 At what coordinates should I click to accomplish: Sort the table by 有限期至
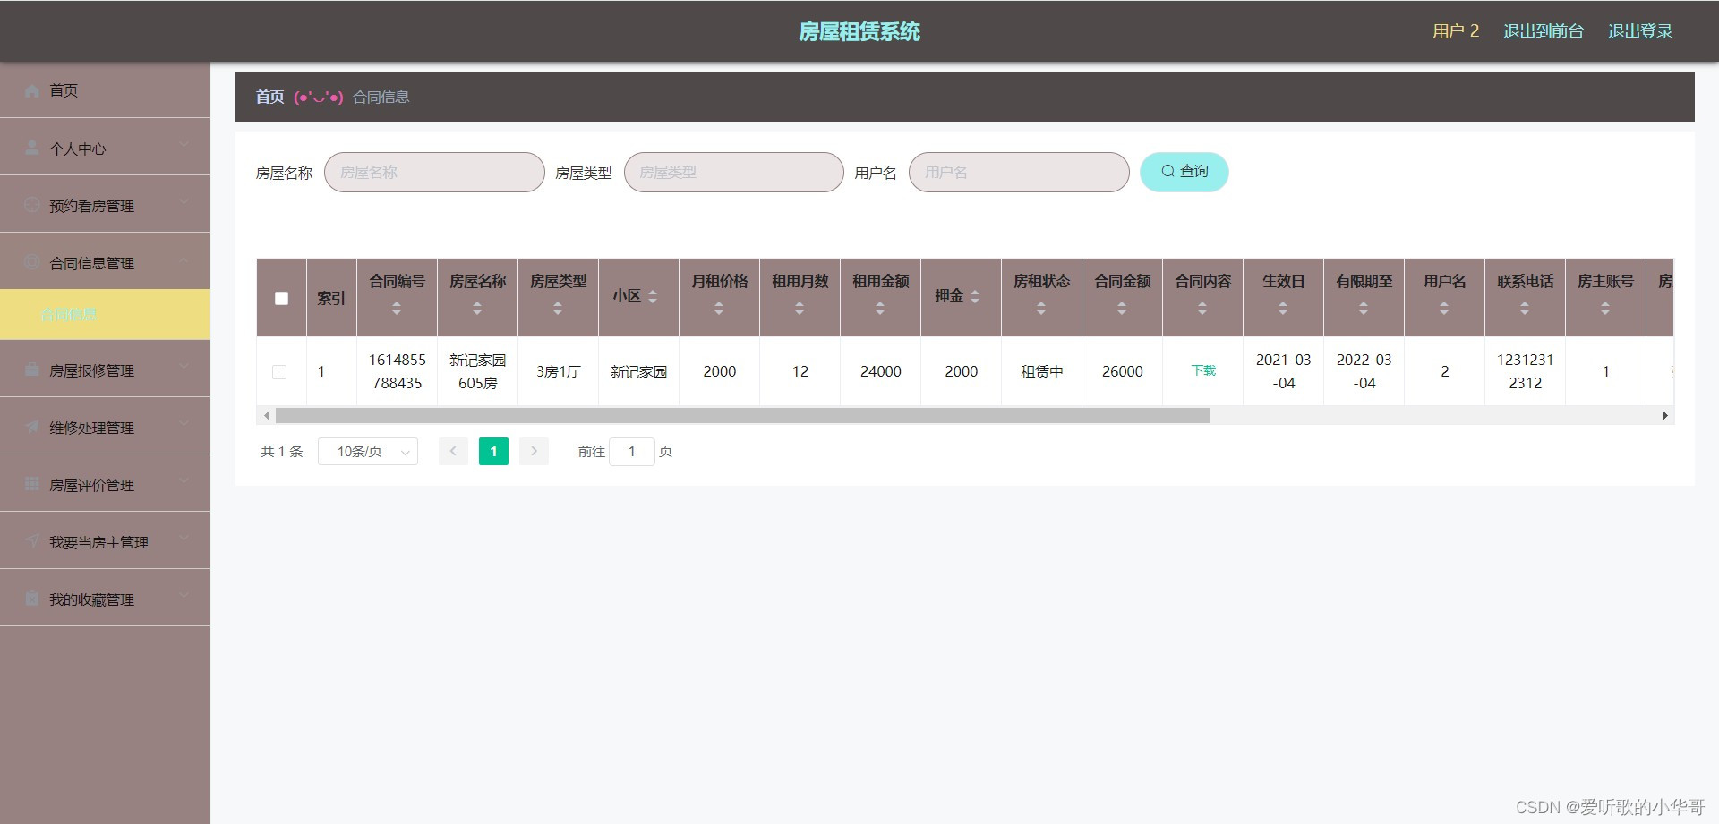(x=1364, y=309)
